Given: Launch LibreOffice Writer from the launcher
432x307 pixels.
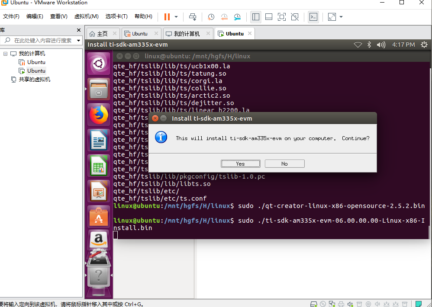Looking at the screenshot, I should [99, 140].
